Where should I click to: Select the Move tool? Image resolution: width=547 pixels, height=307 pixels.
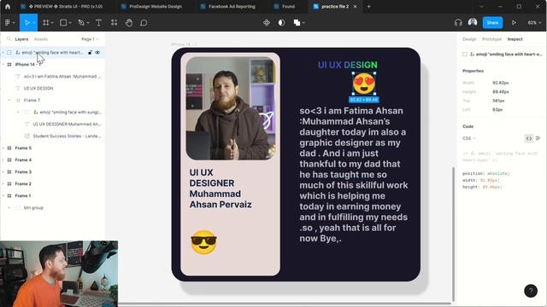26,23
